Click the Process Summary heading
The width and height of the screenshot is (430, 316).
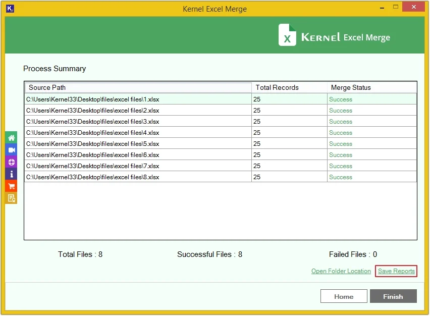[55, 69]
